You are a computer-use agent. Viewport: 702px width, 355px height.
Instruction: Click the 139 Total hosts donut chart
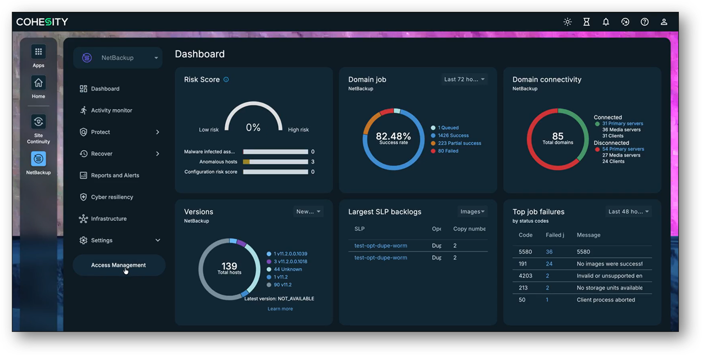point(229,269)
